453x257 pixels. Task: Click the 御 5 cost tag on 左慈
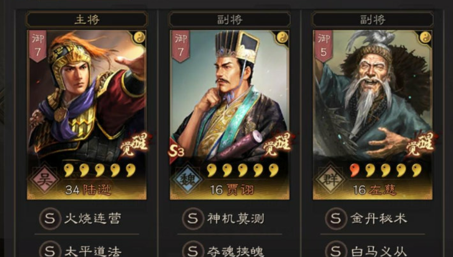point(323,46)
